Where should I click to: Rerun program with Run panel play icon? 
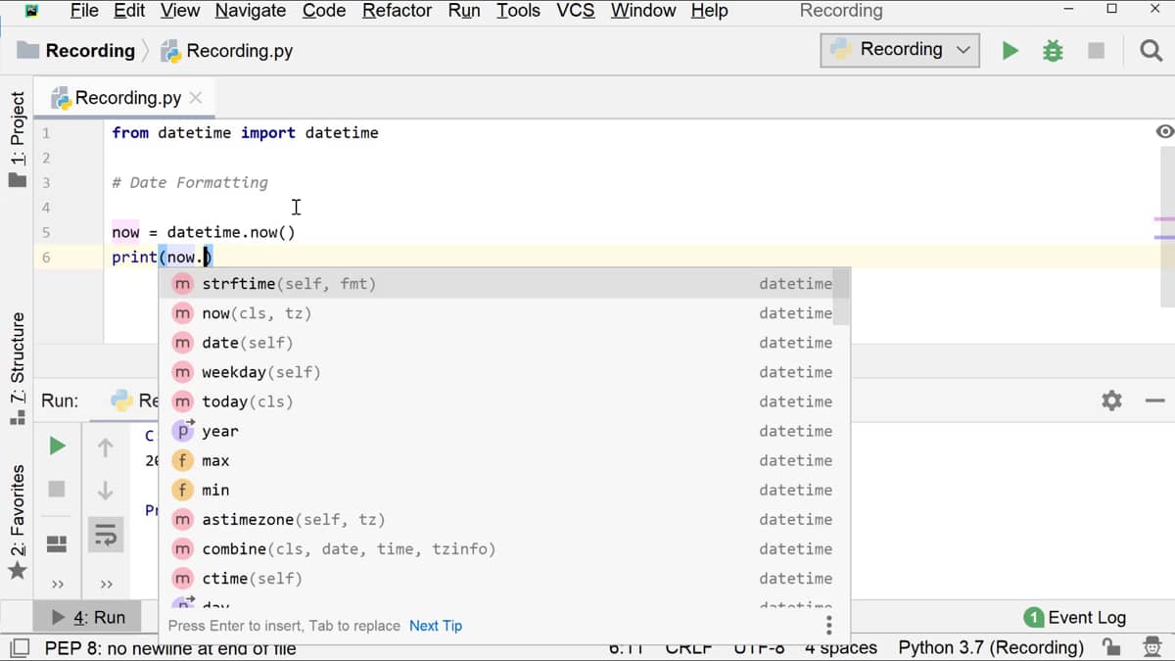[x=57, y=447]
